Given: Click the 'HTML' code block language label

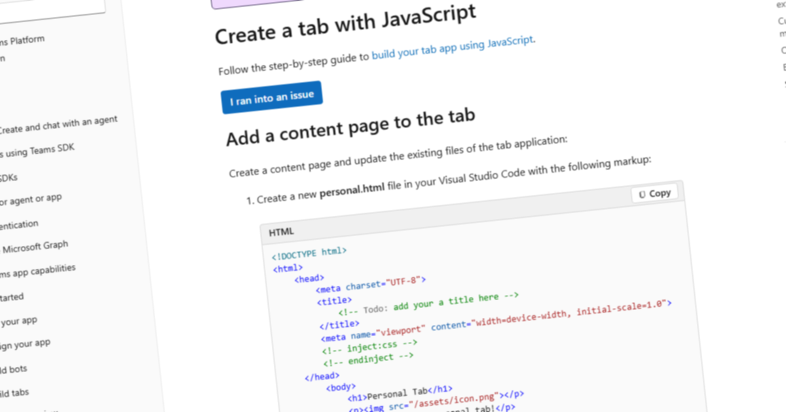Looking at the screenshot, I should coord(282,232).
